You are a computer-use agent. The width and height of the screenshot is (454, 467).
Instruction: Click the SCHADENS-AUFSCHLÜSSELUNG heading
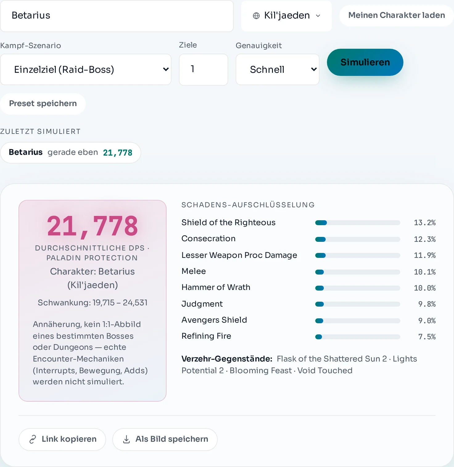point(248,205)
